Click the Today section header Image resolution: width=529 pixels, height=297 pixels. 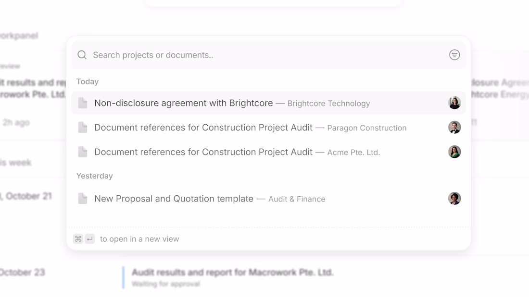tap(88, 82)
